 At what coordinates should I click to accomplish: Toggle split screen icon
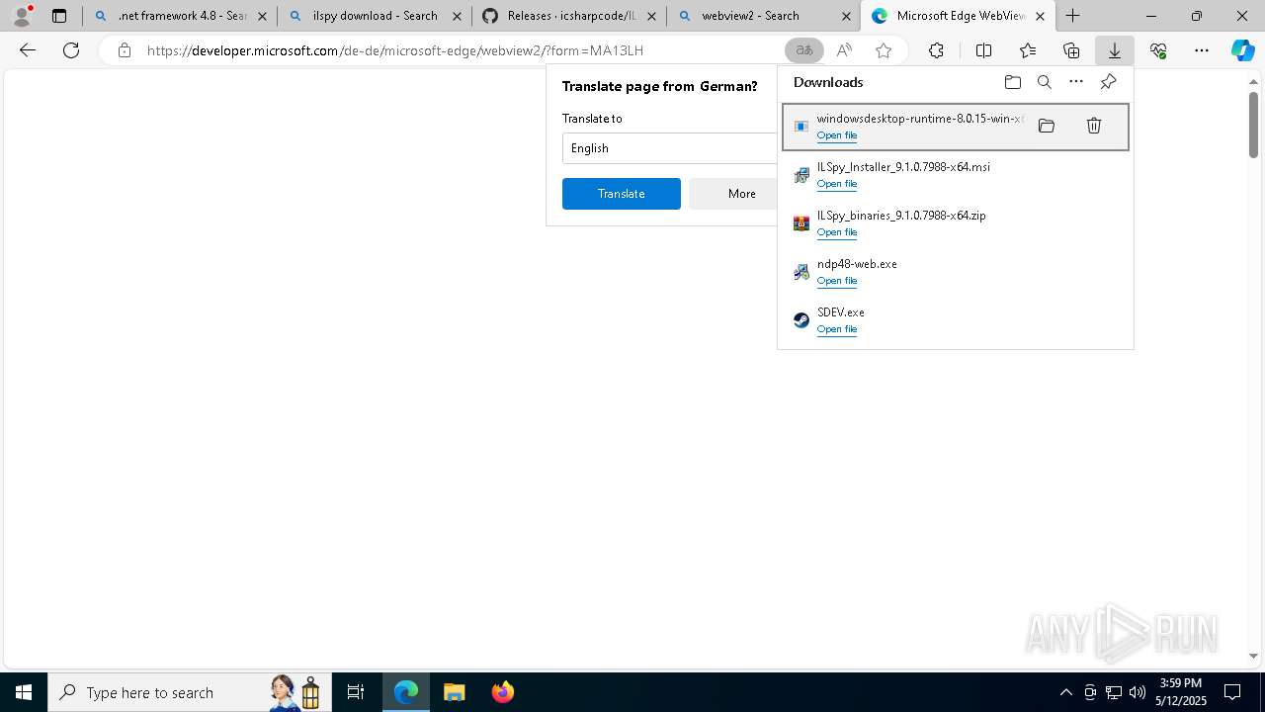click(983, 50)
